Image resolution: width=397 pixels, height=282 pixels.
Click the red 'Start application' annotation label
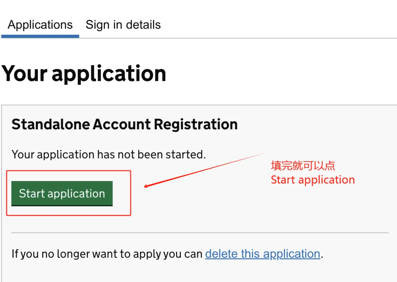click(x=313, y=180)
